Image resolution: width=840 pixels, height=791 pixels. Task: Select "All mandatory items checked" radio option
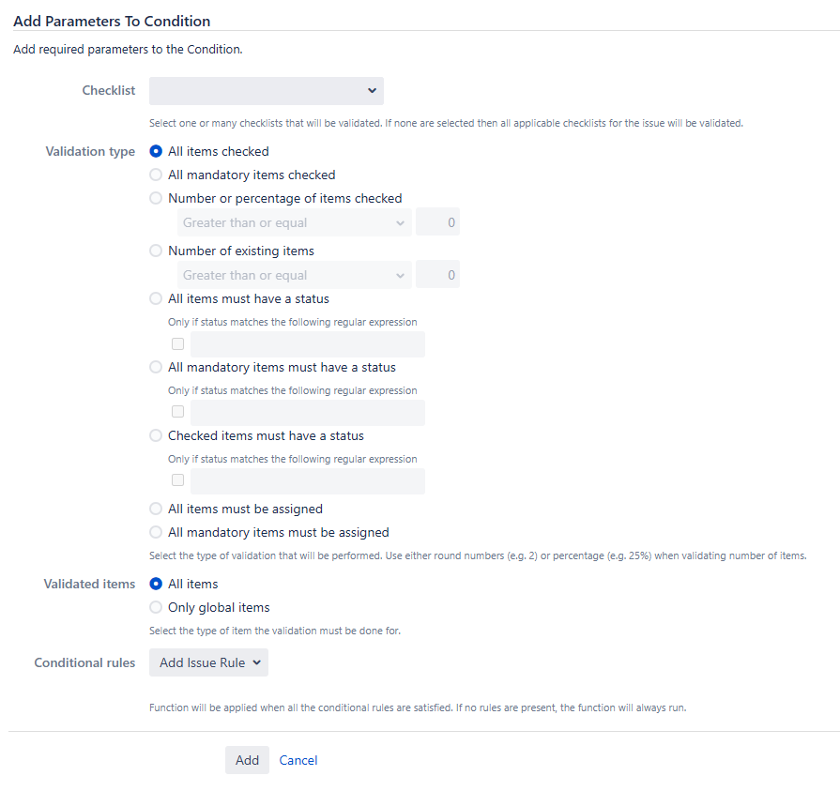tap(156, 175)
